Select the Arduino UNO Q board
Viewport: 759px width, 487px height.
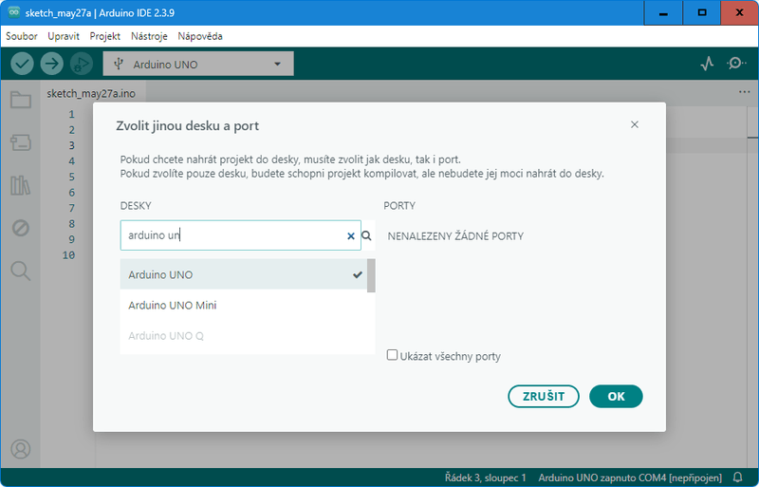244,336
